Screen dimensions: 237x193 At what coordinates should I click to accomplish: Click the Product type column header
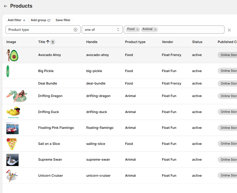[135, 42]
